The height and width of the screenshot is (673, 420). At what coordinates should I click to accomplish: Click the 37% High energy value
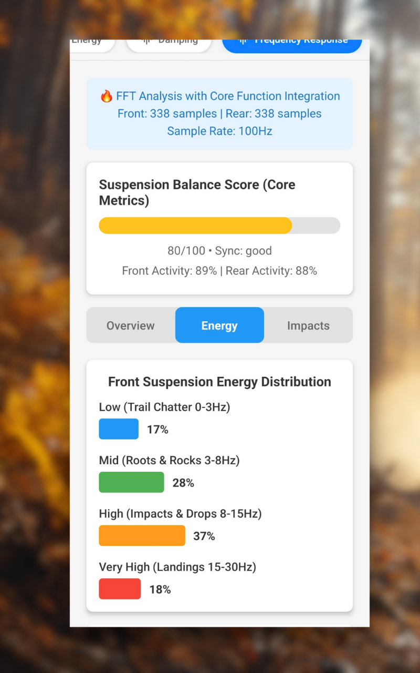pyautogui.click(x=204, y=536)
